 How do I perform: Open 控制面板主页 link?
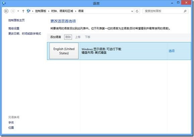16,20
